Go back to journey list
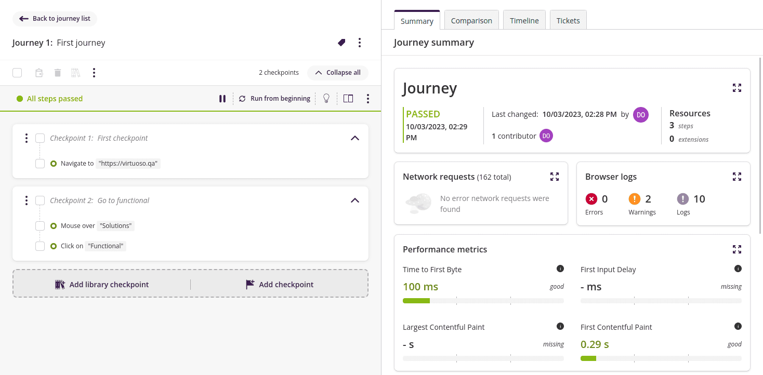Image resolution: width=763 pixels, height=375 pixels. pyautogui.click(x=55, y=19)
